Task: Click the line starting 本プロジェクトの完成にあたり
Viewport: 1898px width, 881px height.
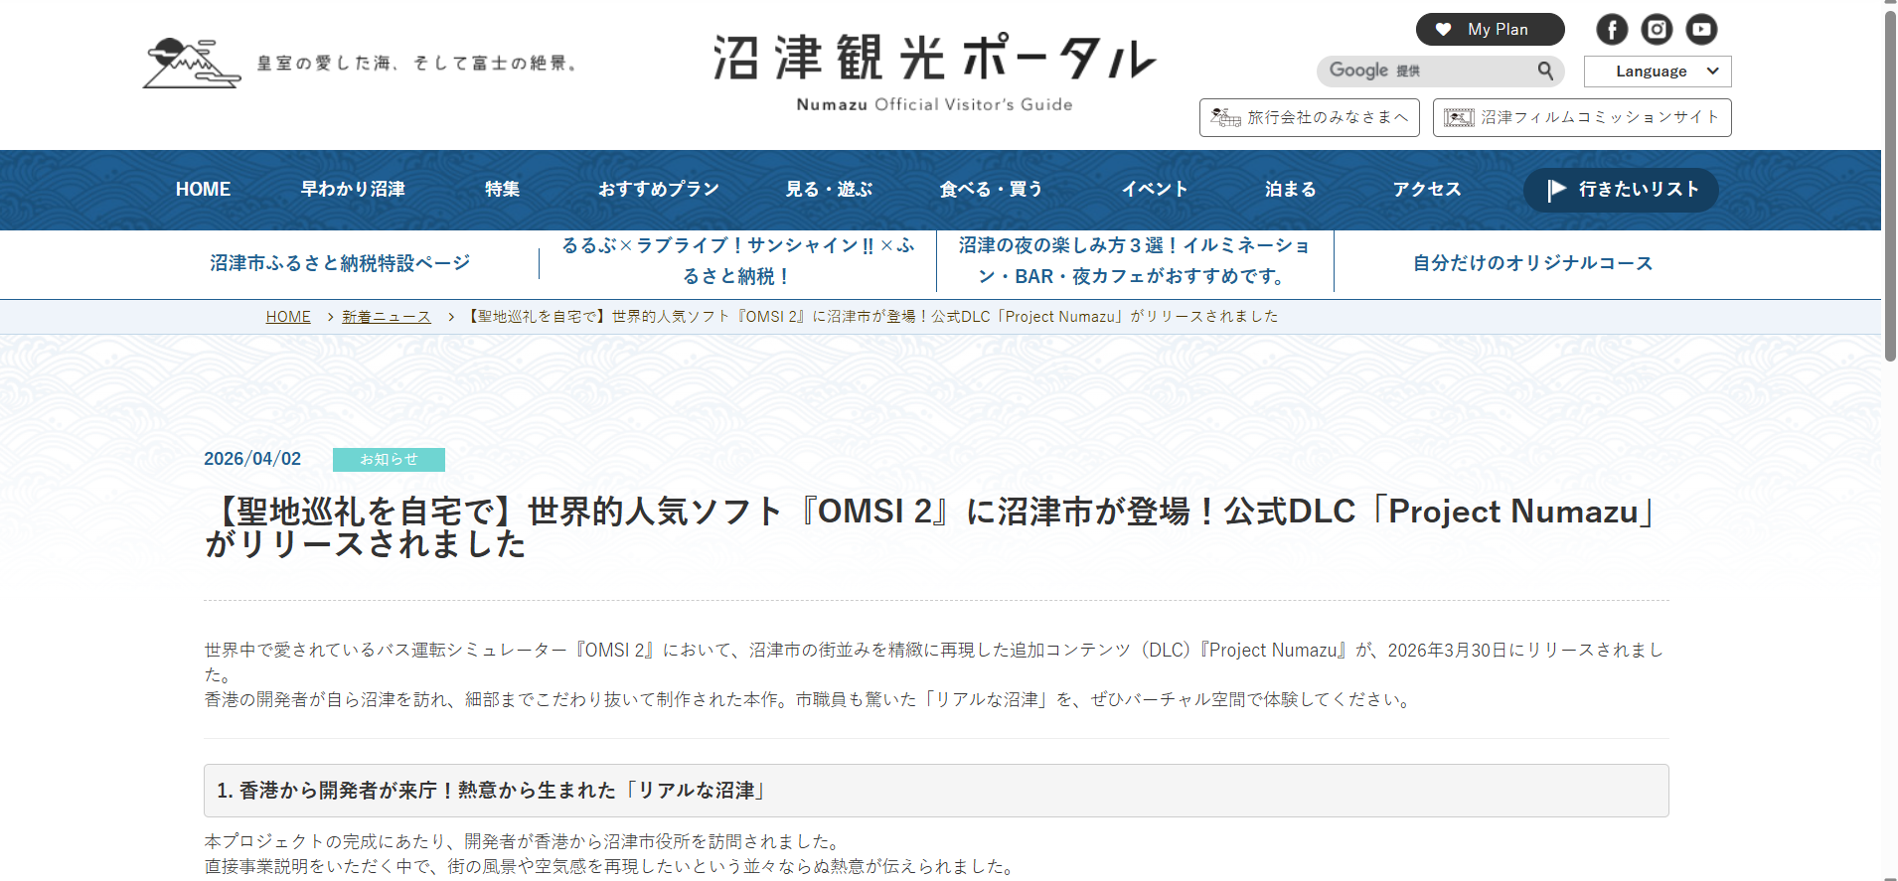Action: coord(524,842)
